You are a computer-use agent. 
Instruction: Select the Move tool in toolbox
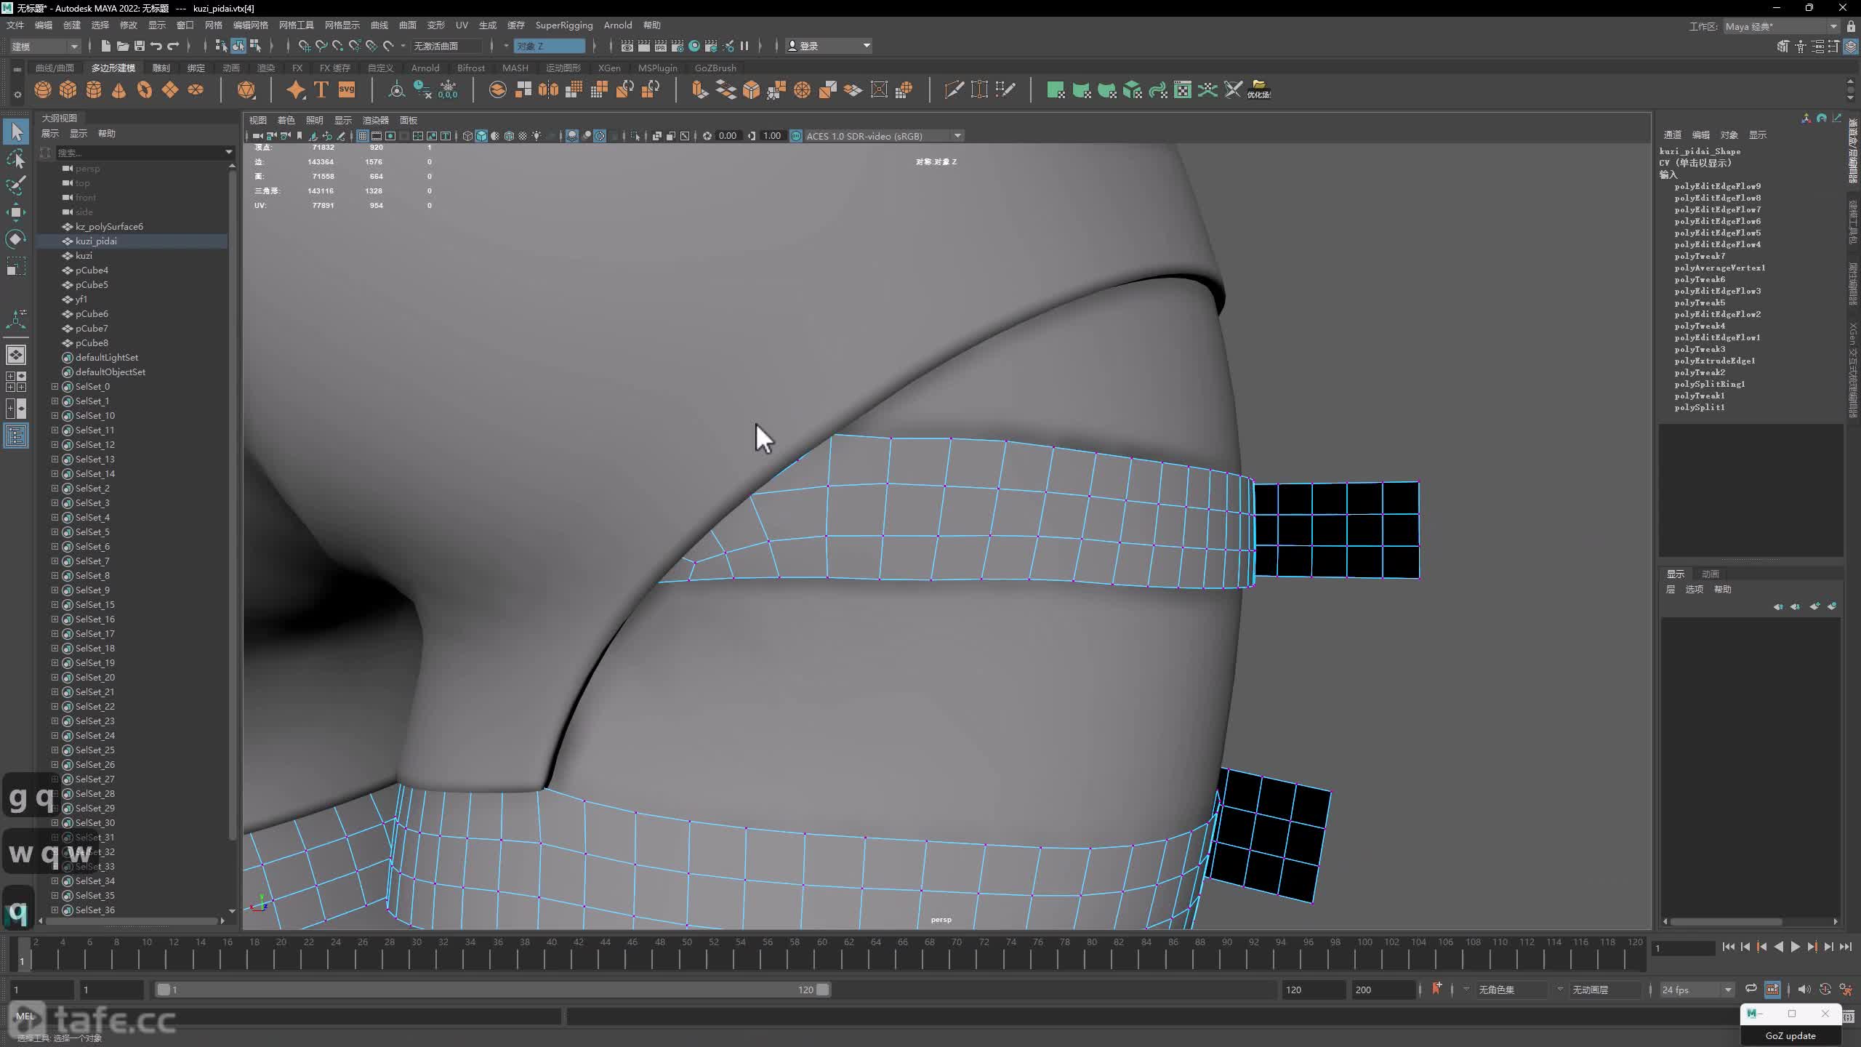coord(16,212)
